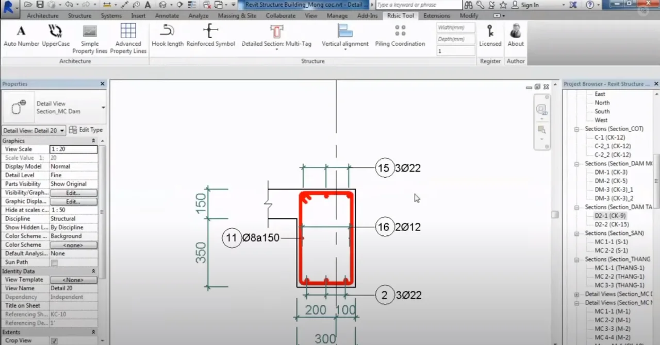Open Advanced Property Lines tool
This screenshot has width=660, height=345.
128,39
